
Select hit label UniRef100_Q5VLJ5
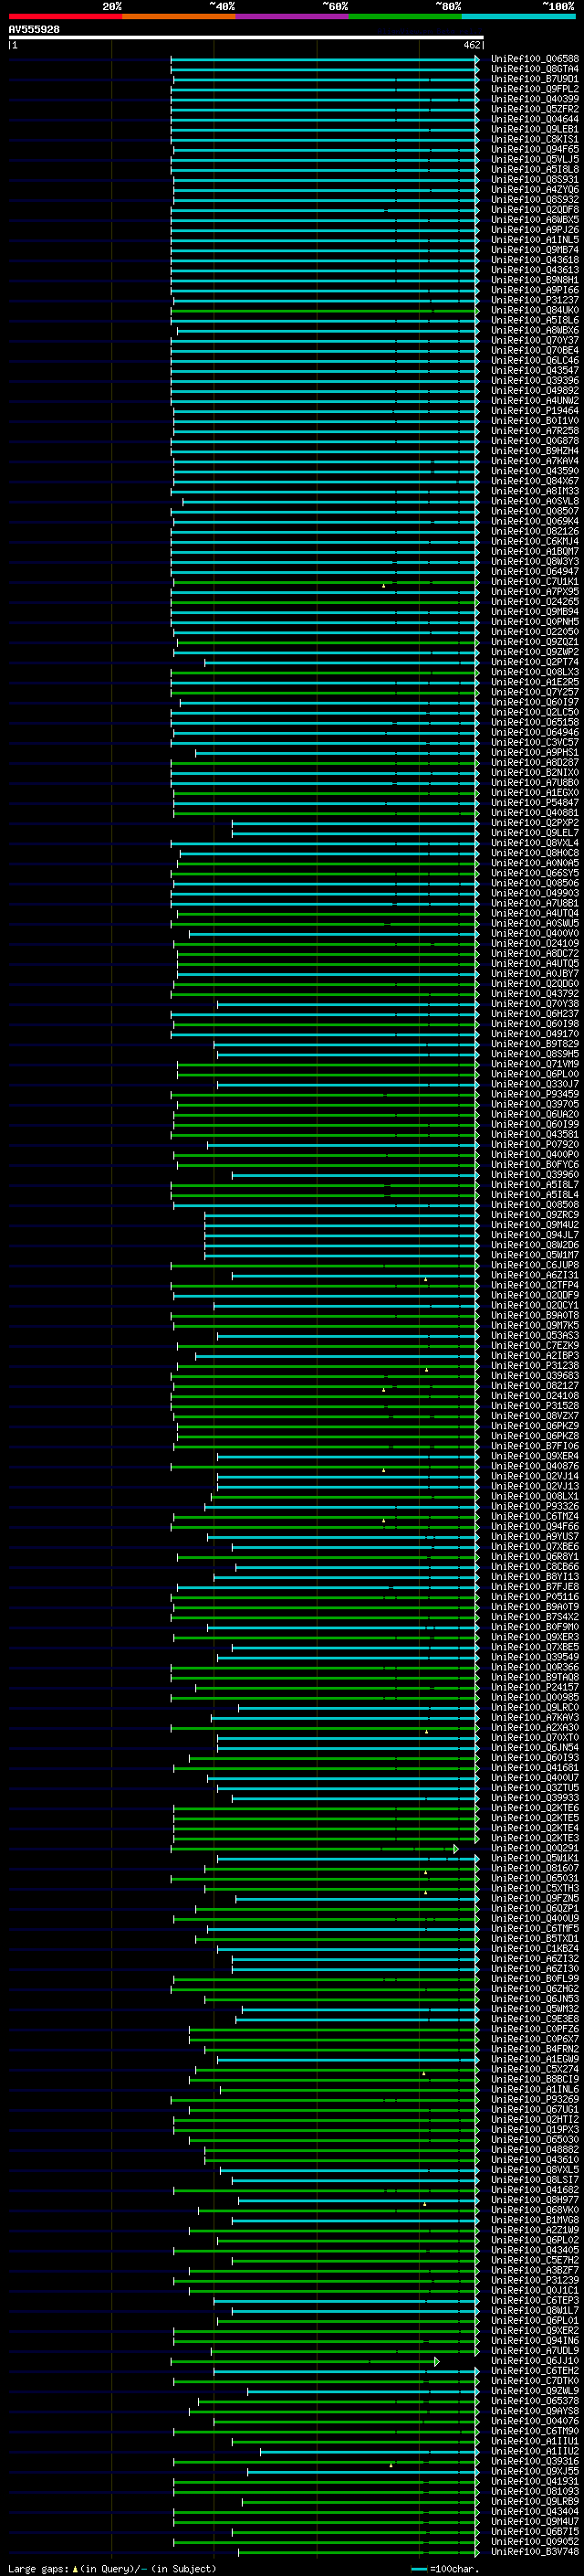click(x=534, y=159)
